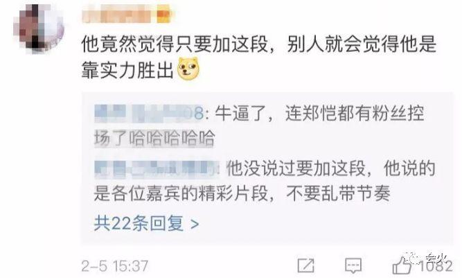Click main comment text 他竟然觉得只要加这段
The image size is (462, 278).
point(175,44)
